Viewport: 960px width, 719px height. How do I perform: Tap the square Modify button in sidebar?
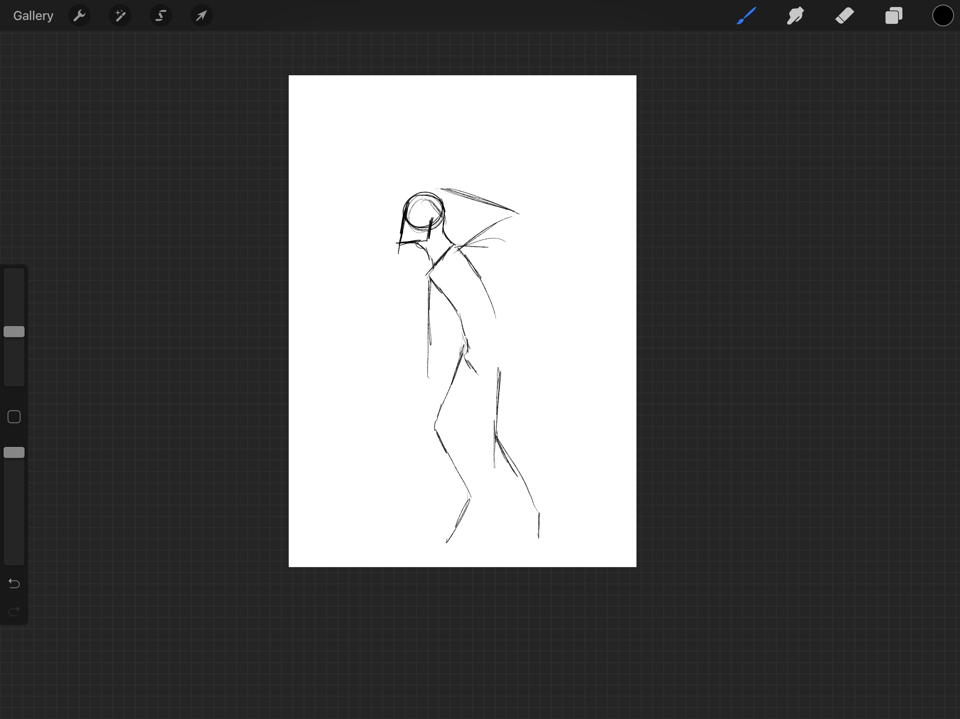tap(14, 417)
